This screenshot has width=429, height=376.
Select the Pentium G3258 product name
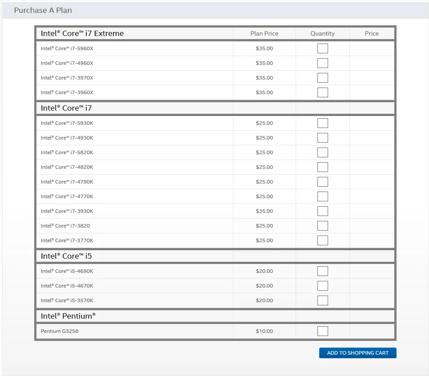pyautogui.click(x=60, y=331)
